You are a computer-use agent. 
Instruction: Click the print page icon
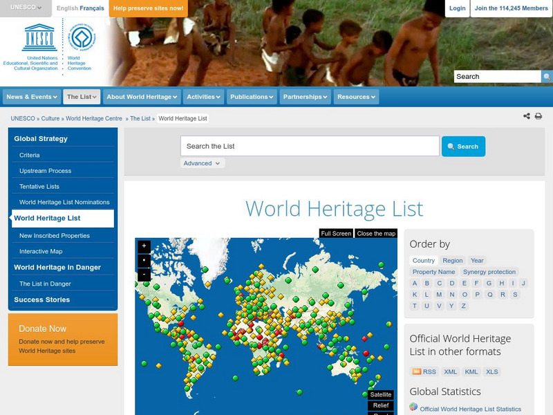pyautogui.click(x=538, y=116)
